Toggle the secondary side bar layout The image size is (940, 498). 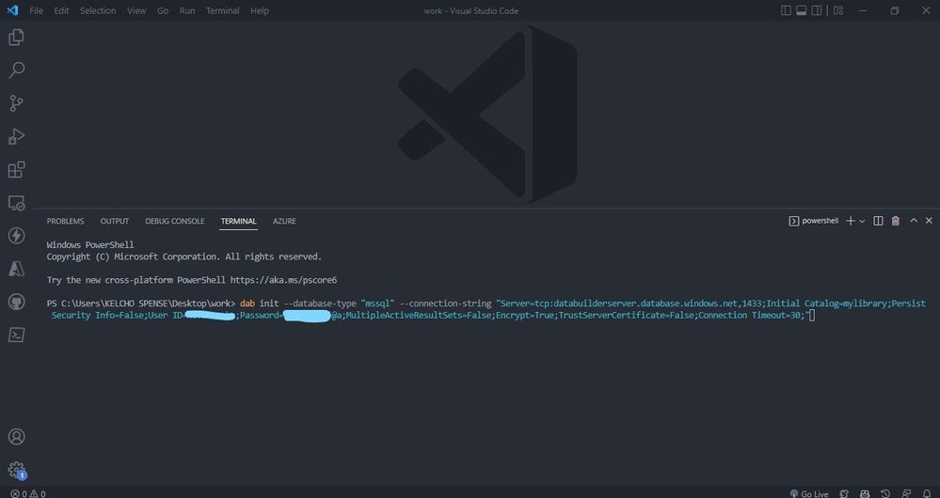(x=817, y=10)
